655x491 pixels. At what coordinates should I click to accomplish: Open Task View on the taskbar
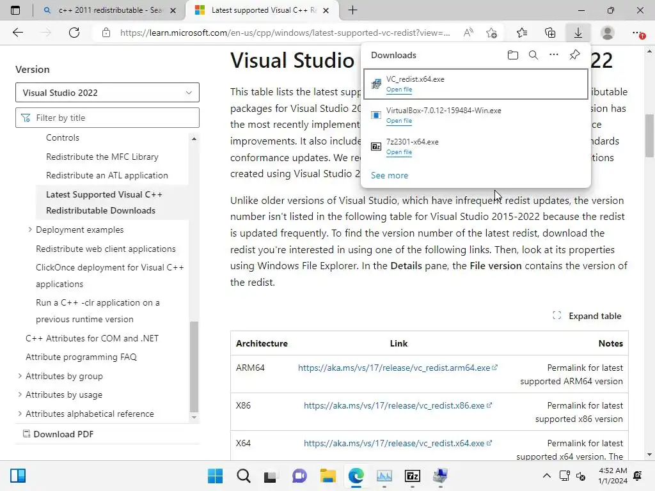[271, 476]
